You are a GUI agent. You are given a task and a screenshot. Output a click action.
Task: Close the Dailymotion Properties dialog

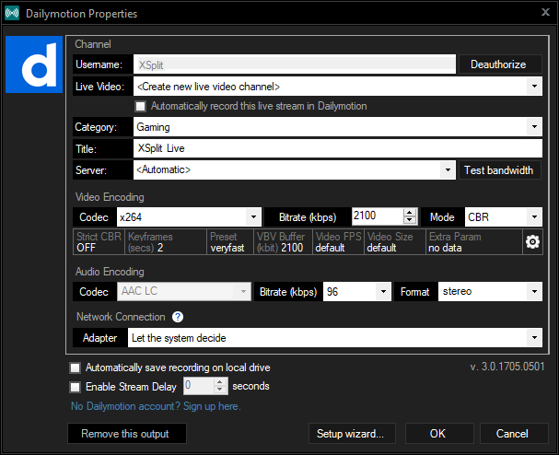[545, 12]
